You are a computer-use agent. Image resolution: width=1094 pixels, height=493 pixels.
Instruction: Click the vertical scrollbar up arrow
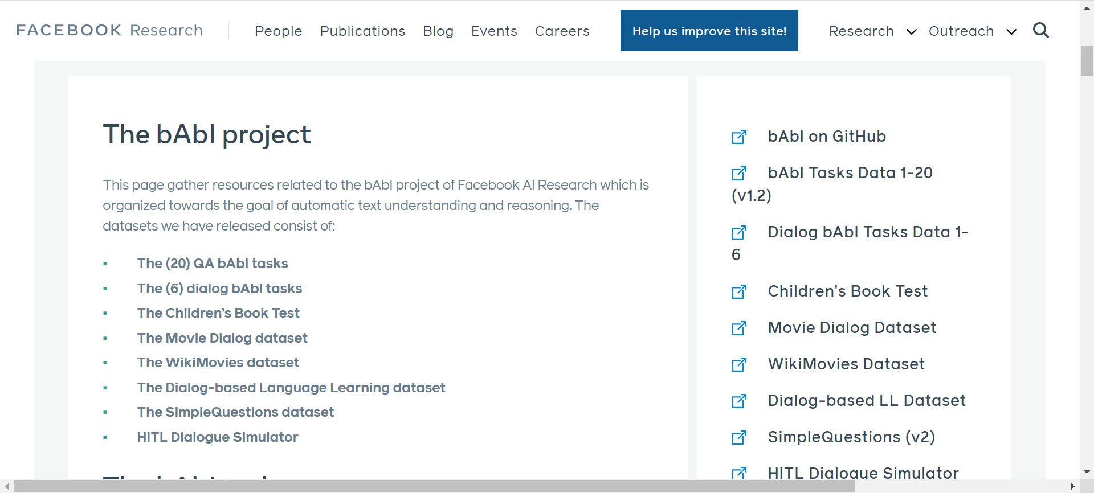(1087, 7)
